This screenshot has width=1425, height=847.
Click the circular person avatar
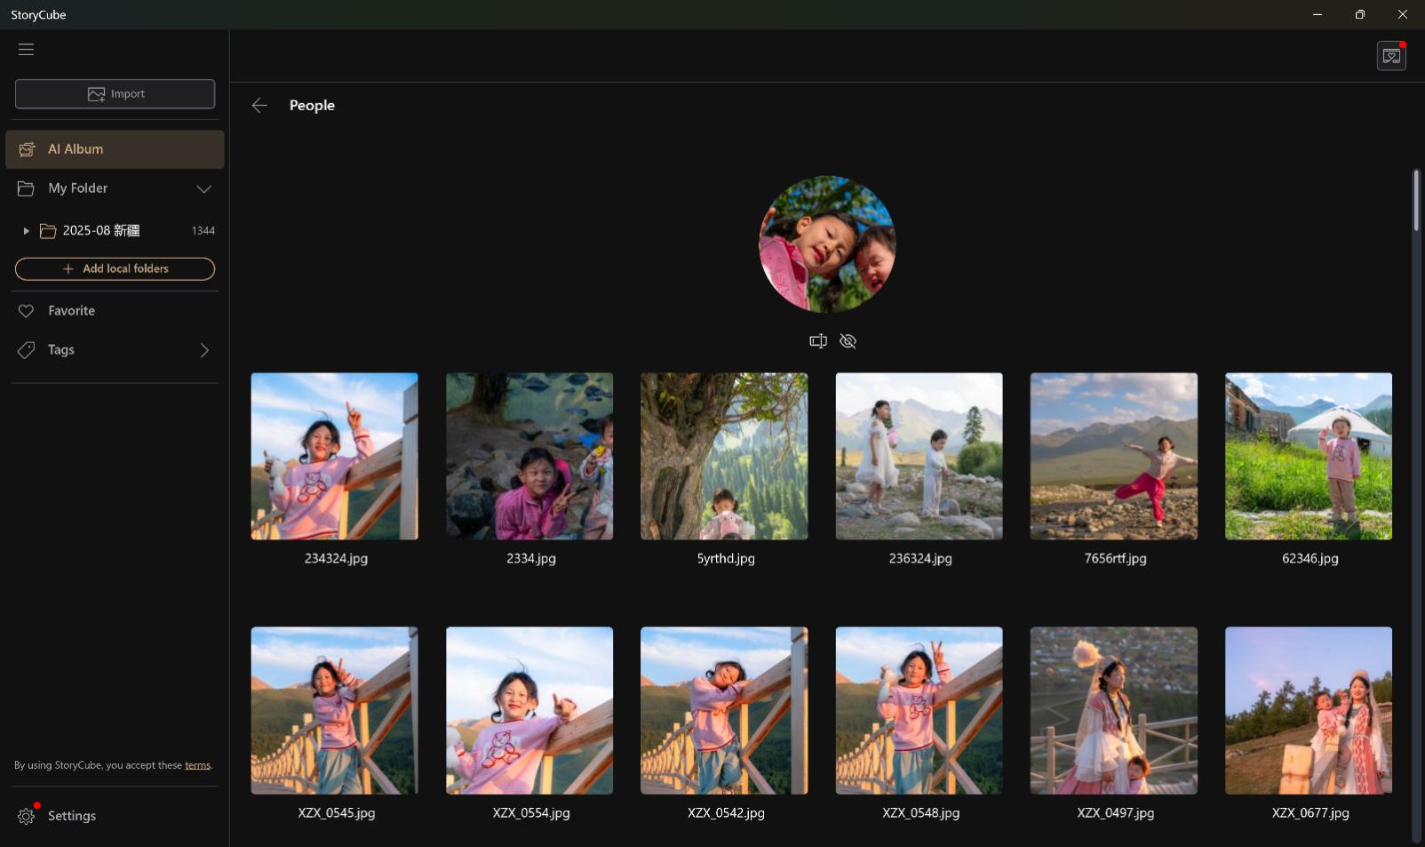point(827,244)
